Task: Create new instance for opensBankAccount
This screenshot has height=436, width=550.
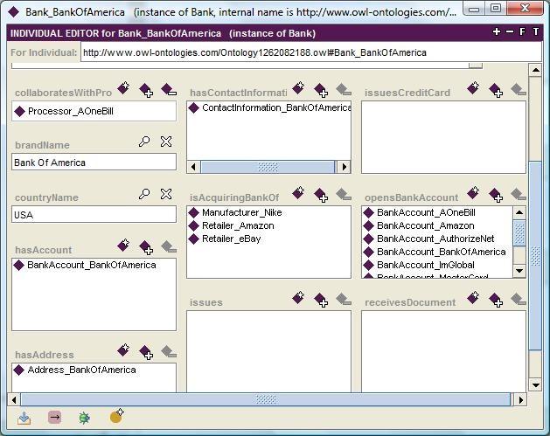Action: pos(474,192)
